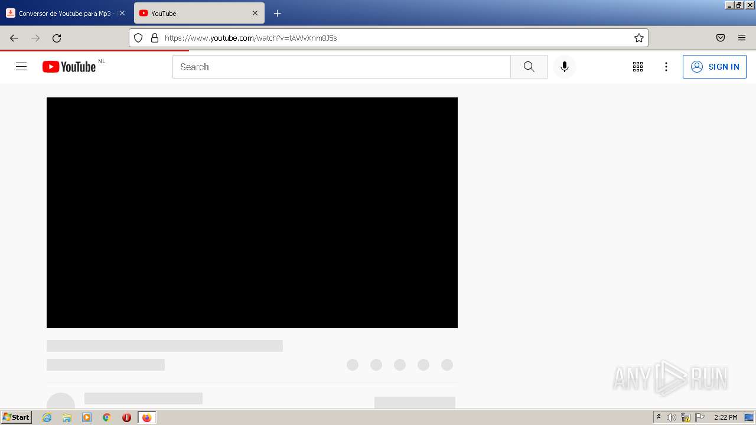Screen dimensions: 756x425
Task: Click the black video player area
Action: pyautogui.click(x=252, y=212)
